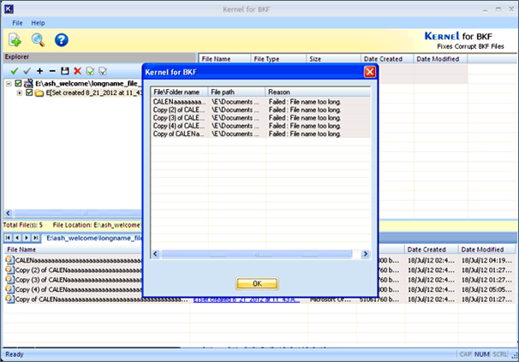The image size is (519, 362).
Task: Click the plus expand icon in Explorer toolbar
Action: [39, 71]
